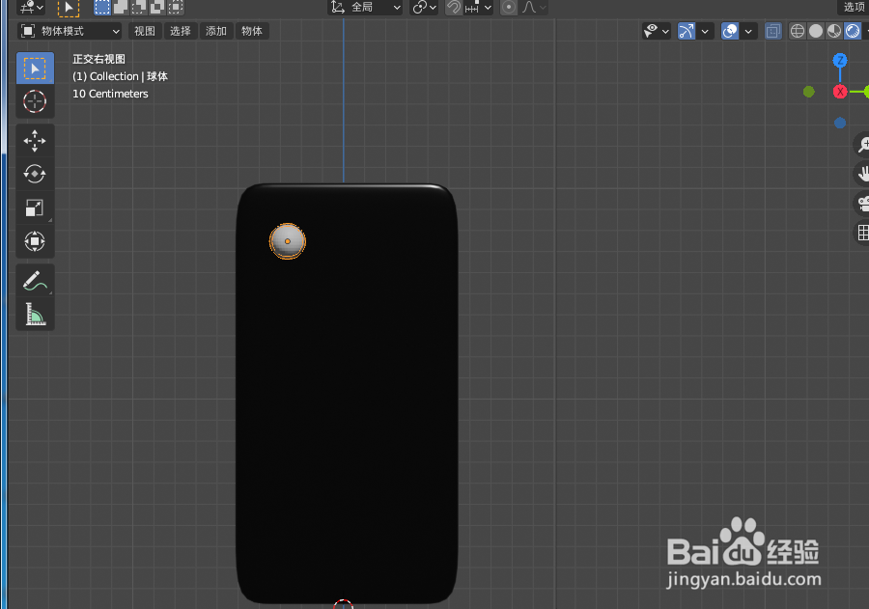Select the Scale tool
The image size is (869, 609).
click(35, 208)
